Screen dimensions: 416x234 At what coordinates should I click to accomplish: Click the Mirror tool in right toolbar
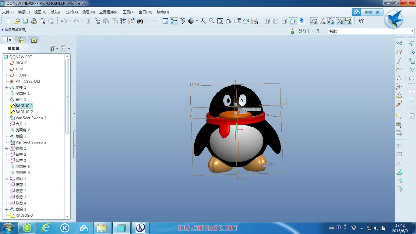pos(412,91)
